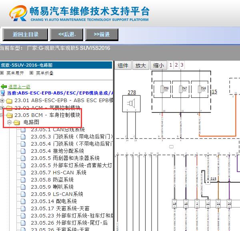This screenshot has width=240, height=231.
Task: Click the S15 splice label
Action: [x=213, y=179]
